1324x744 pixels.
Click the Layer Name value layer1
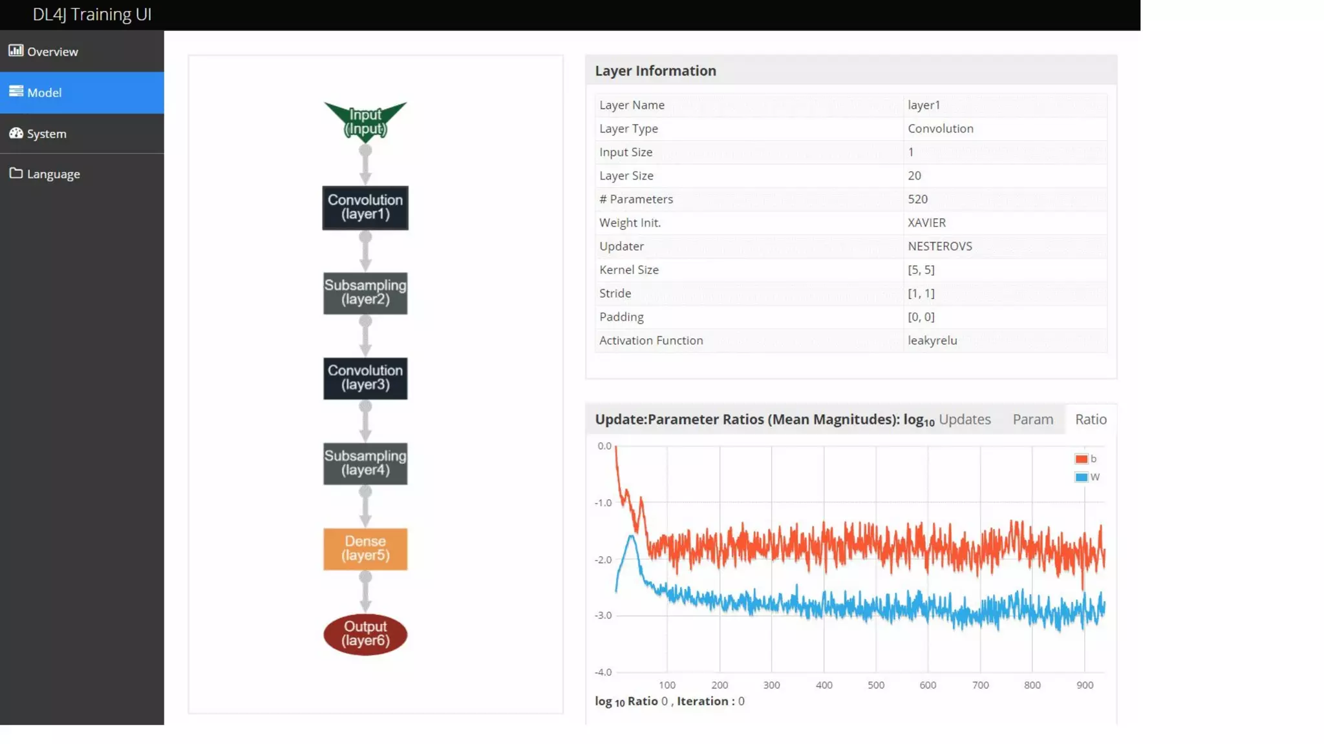tap(924, 105)
